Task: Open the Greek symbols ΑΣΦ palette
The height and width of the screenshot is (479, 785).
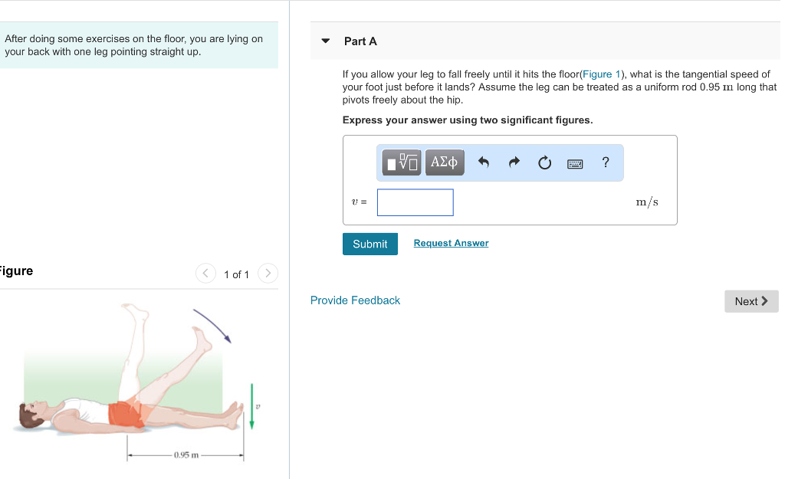Action: (444, 162)
